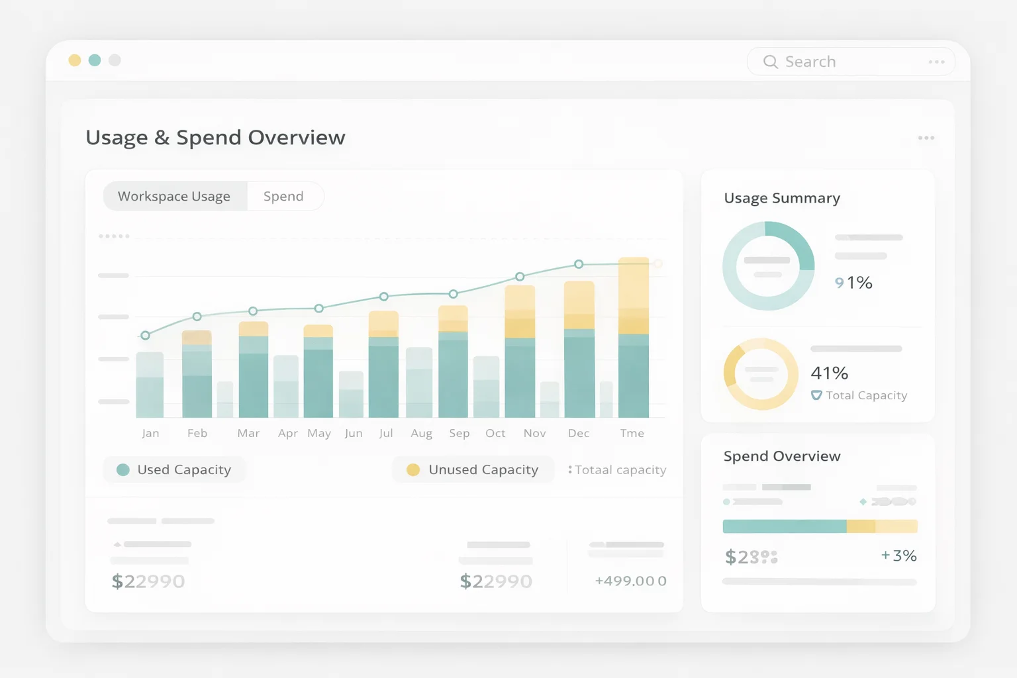
Task: Click the teal progress bar in Spend Overview
Action: [x=785, y=526]
